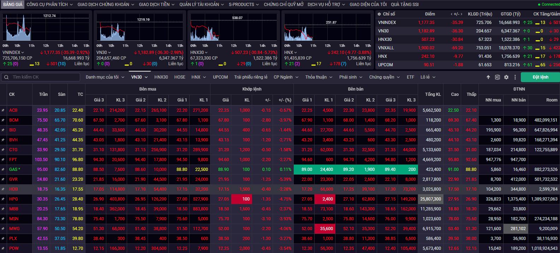Toggle the pin for ACB row
Screen dimensions: 560x253
[3, 110]
